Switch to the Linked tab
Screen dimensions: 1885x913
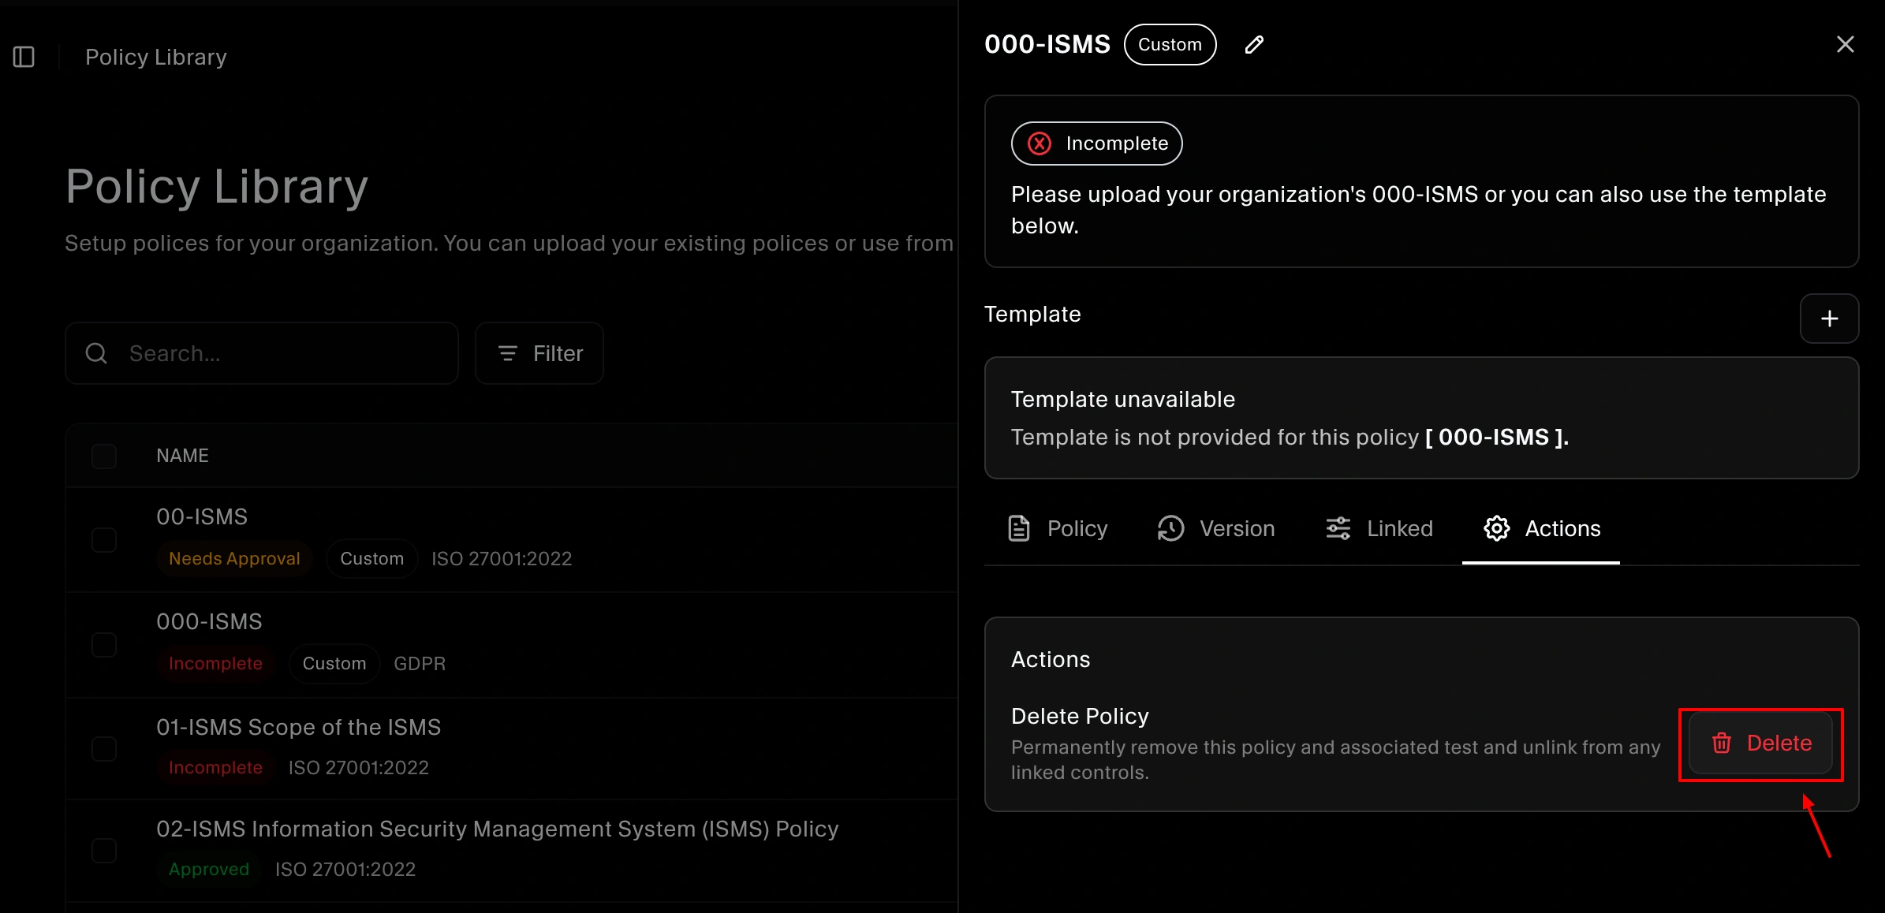click(x=1379, y=528)
